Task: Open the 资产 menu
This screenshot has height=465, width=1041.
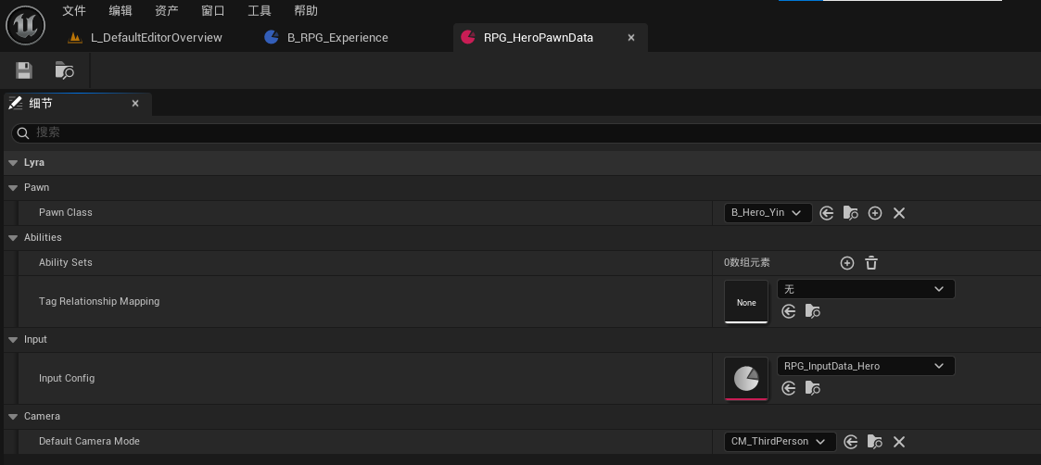Action: 167,10
